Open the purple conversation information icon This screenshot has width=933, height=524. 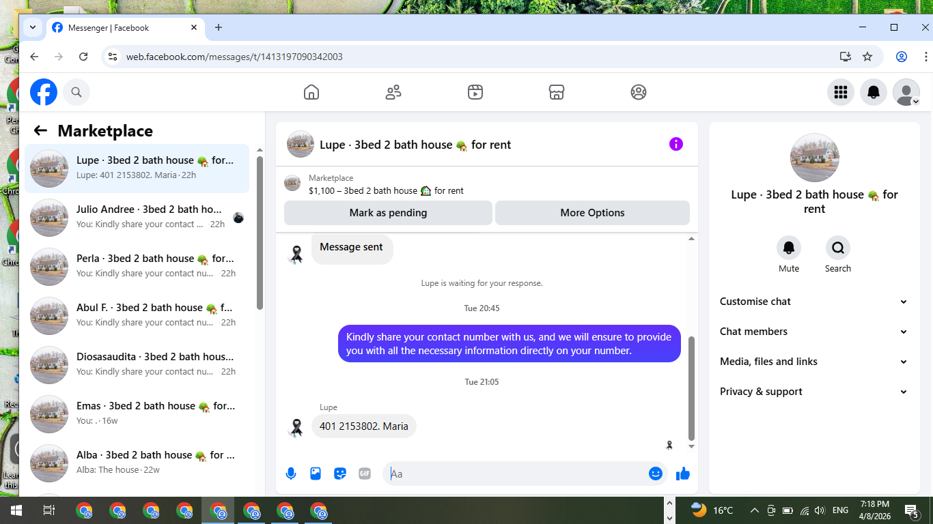click(x=676, y=144)
